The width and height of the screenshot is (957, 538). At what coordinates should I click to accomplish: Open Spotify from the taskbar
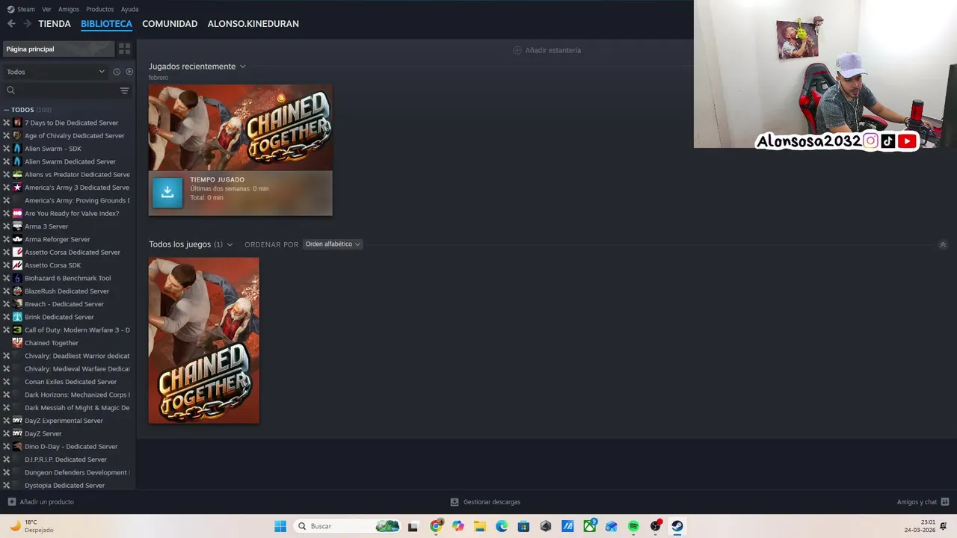(633, 526)
